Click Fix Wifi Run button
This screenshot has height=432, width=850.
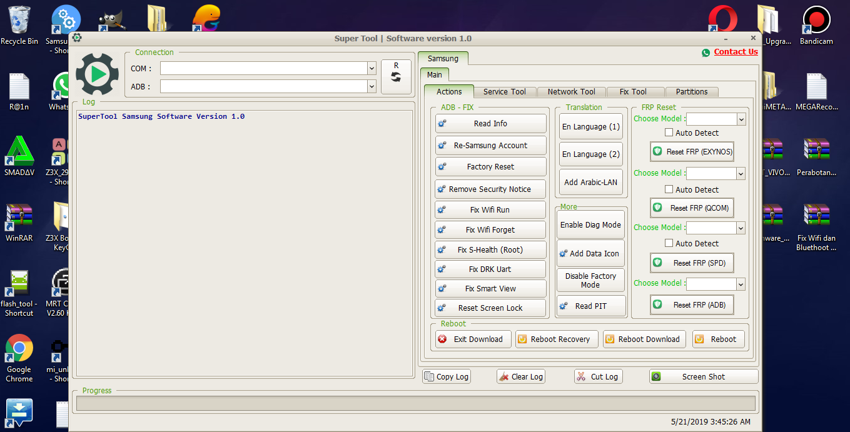pyautogui.click(x=490, y=210)
